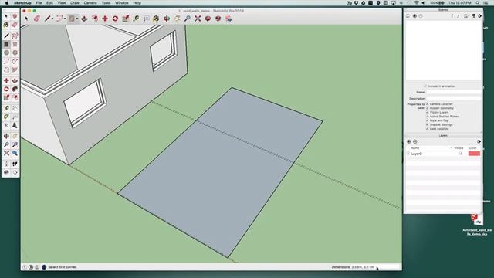Select the Circle tool in left tool palette
494x278 pixels.
click(6, 53)
